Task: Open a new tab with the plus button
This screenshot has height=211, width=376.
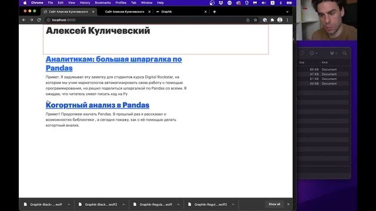Action: click(214, 12)
